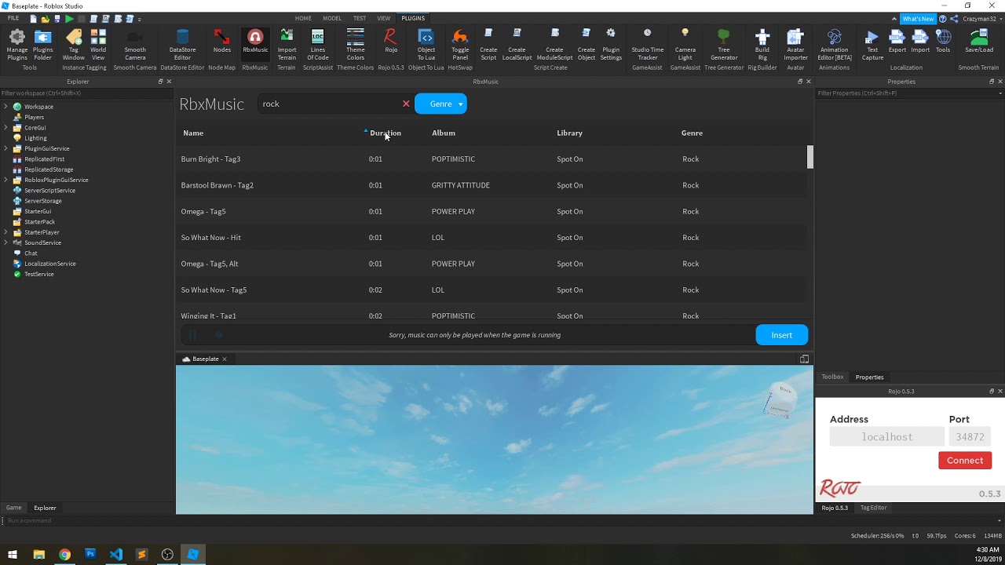Open Visual Studio Code from taskbar
The width and height of the screenshot is (1005, 565).
116,554
